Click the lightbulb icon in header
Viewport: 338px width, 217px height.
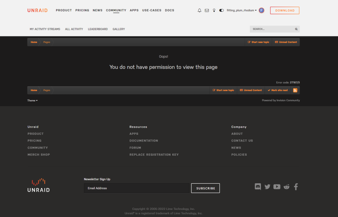click(x=214, y=10)
